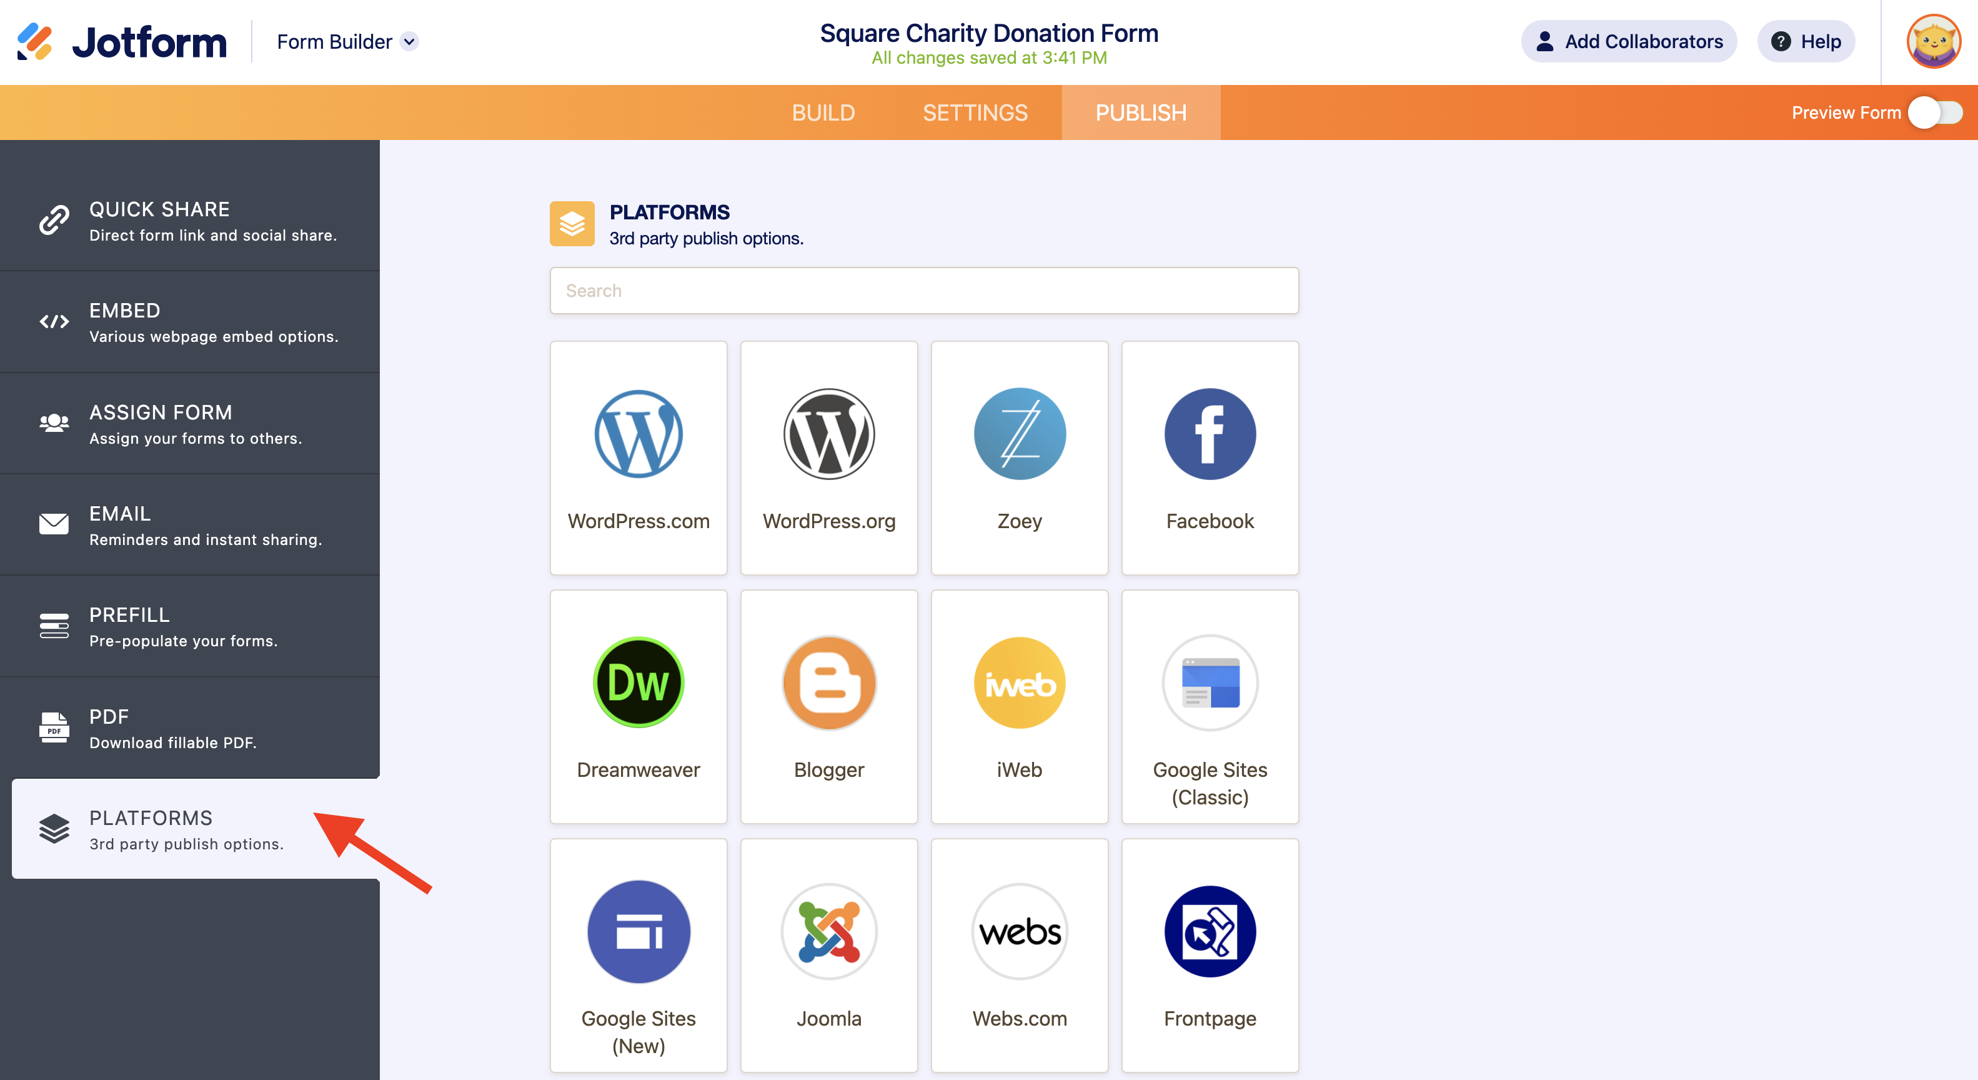Select the Facebook platform icon

coord(1210,434)
